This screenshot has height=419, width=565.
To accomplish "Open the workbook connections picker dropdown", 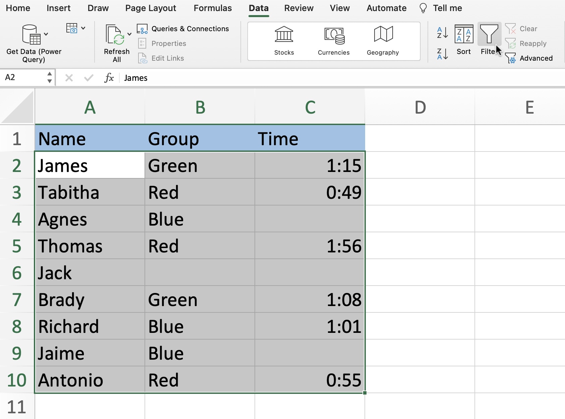I will (83, 28).
